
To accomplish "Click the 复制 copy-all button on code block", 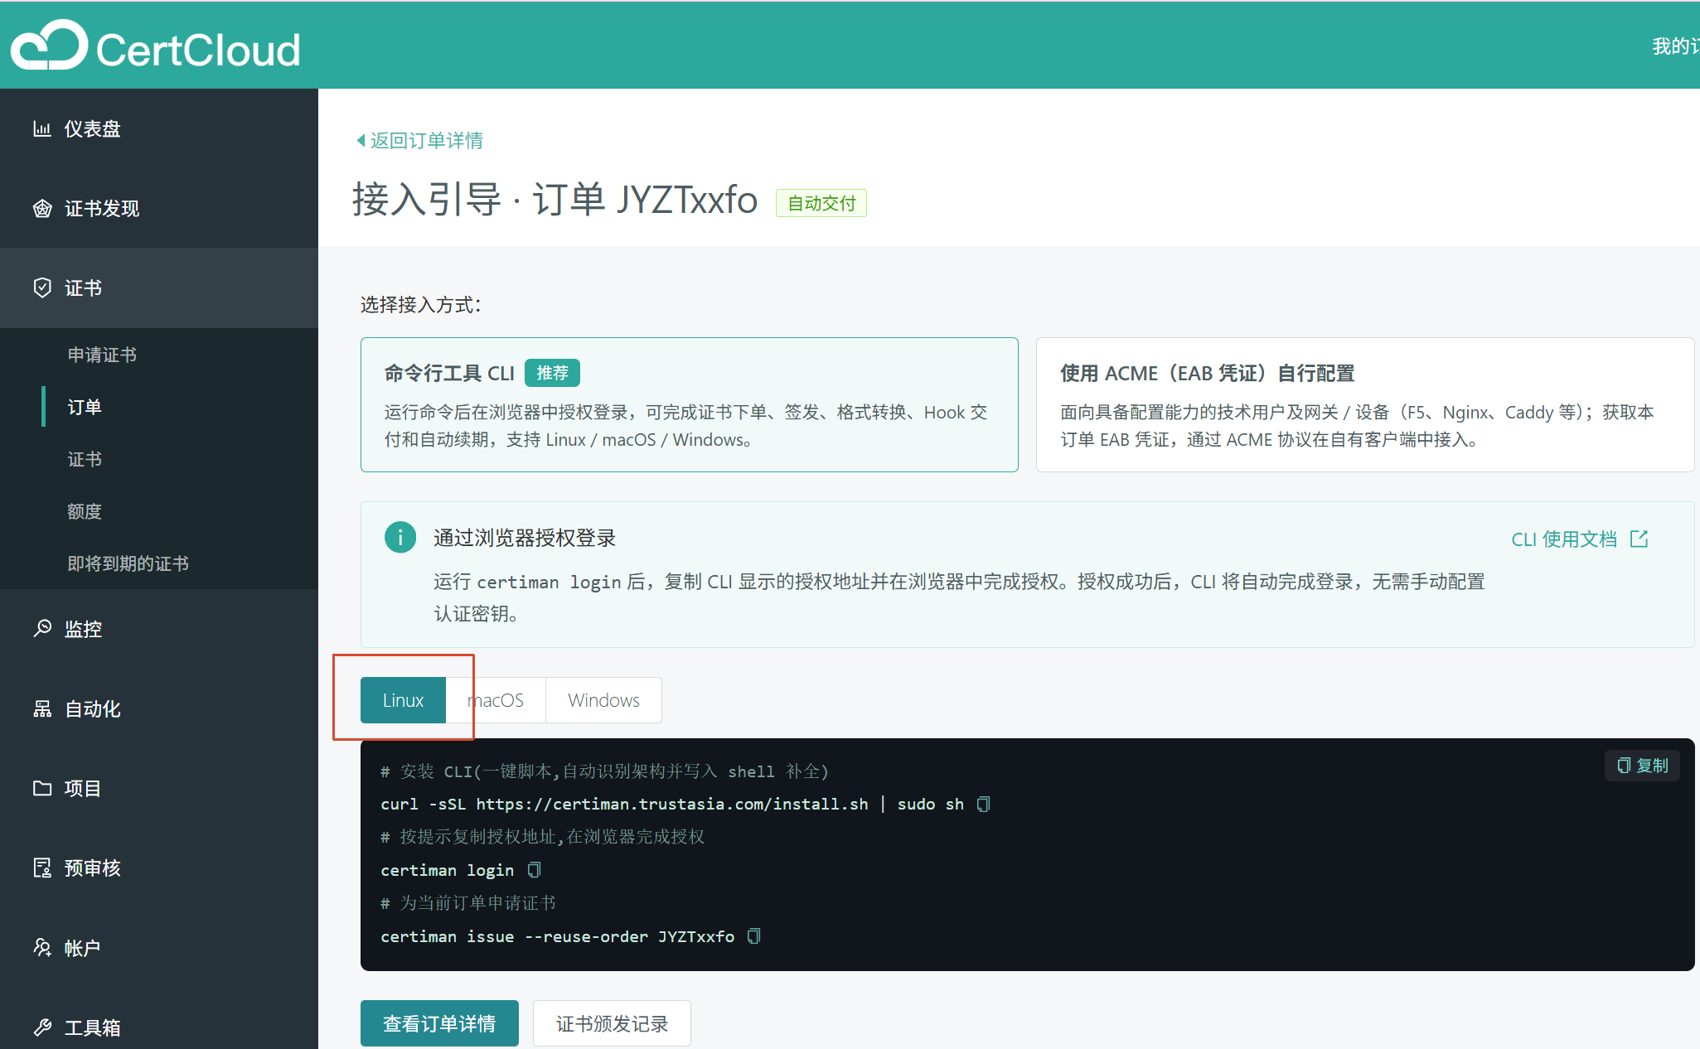I will tap(1642, 766).
